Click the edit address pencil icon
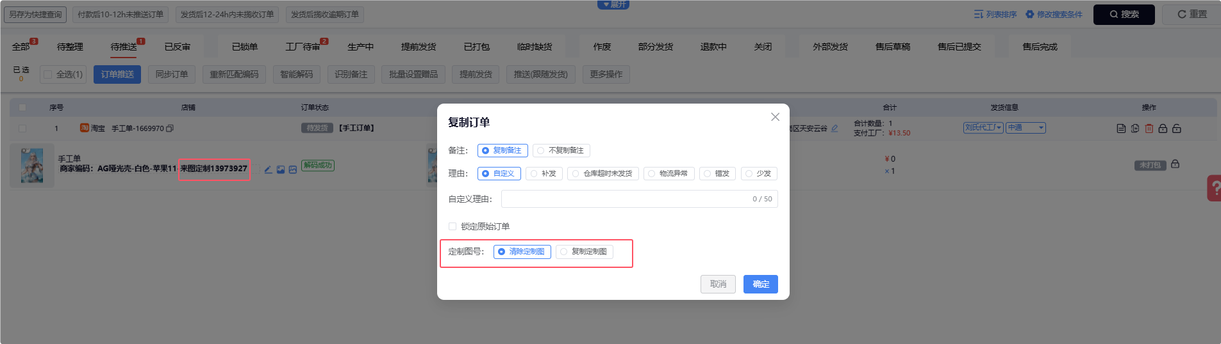Screen dimensions: 1221x344 (x=835, y=129)
